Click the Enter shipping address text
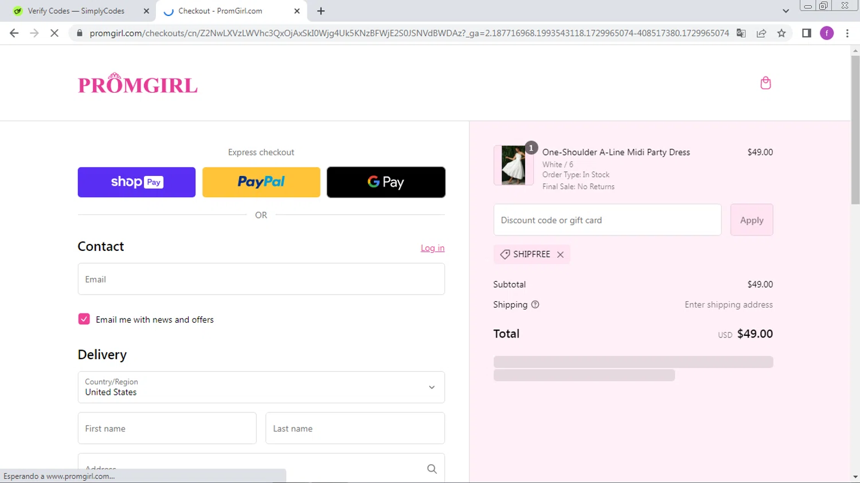Viewport: 860px width, 483px height. [x=729, y=305]
